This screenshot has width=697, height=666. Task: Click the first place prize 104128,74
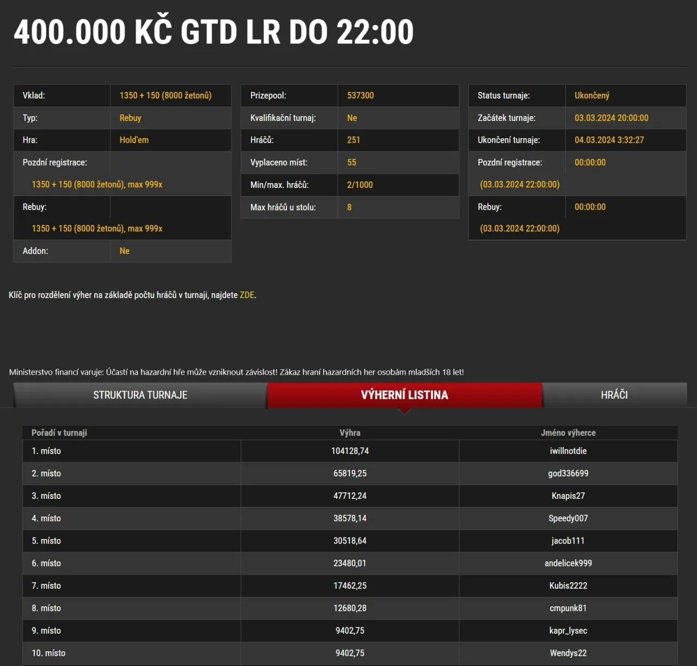coord(350,451)
